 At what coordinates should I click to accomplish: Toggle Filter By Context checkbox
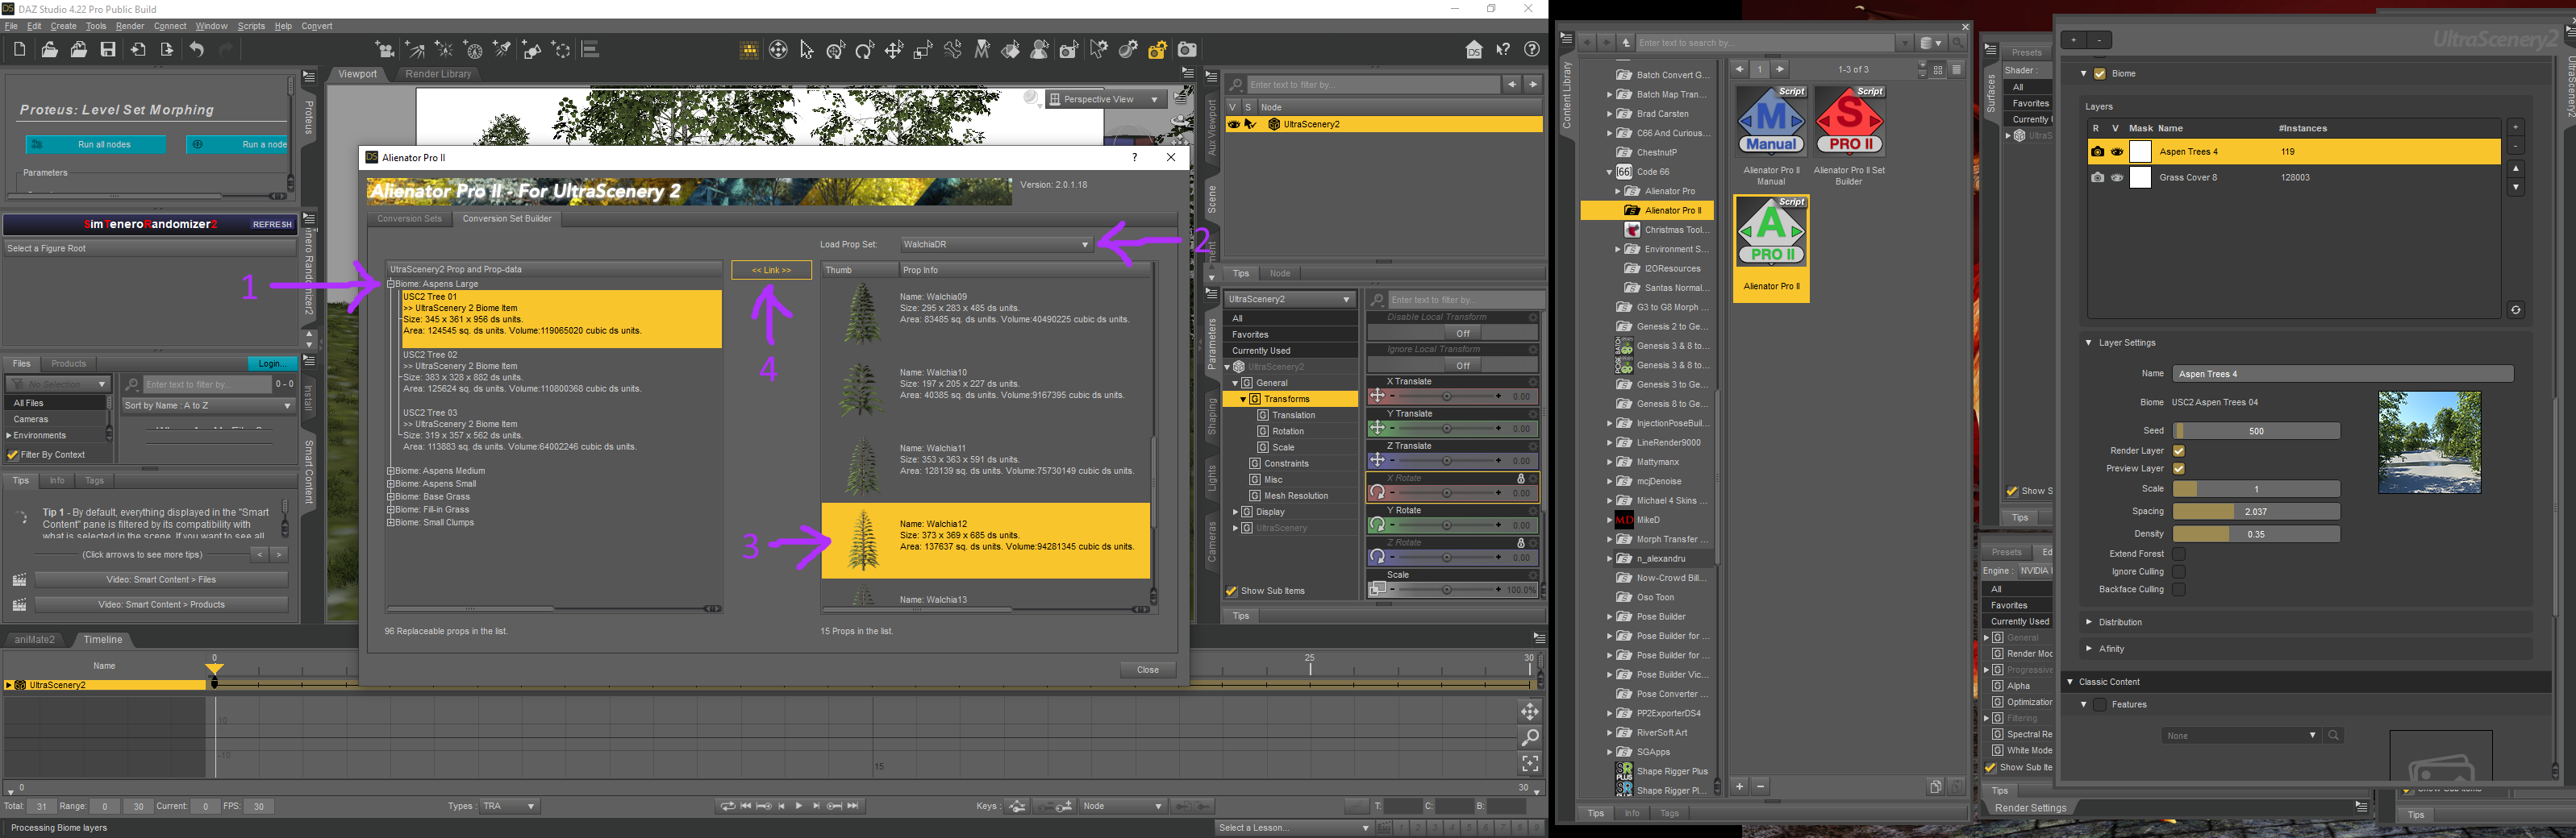[x=13, y=455]
